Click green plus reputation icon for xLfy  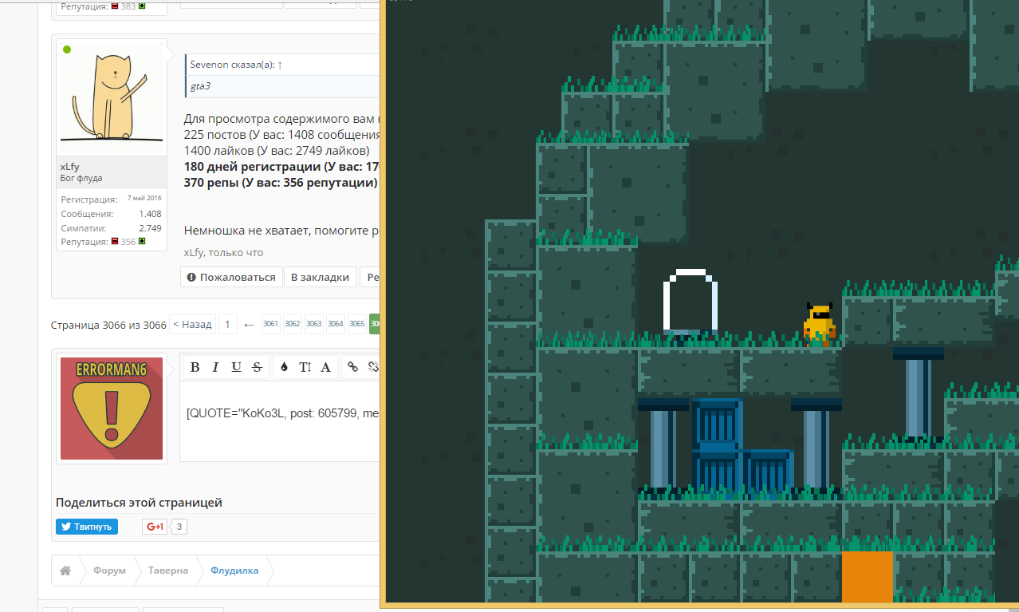(x=142, y=241)
